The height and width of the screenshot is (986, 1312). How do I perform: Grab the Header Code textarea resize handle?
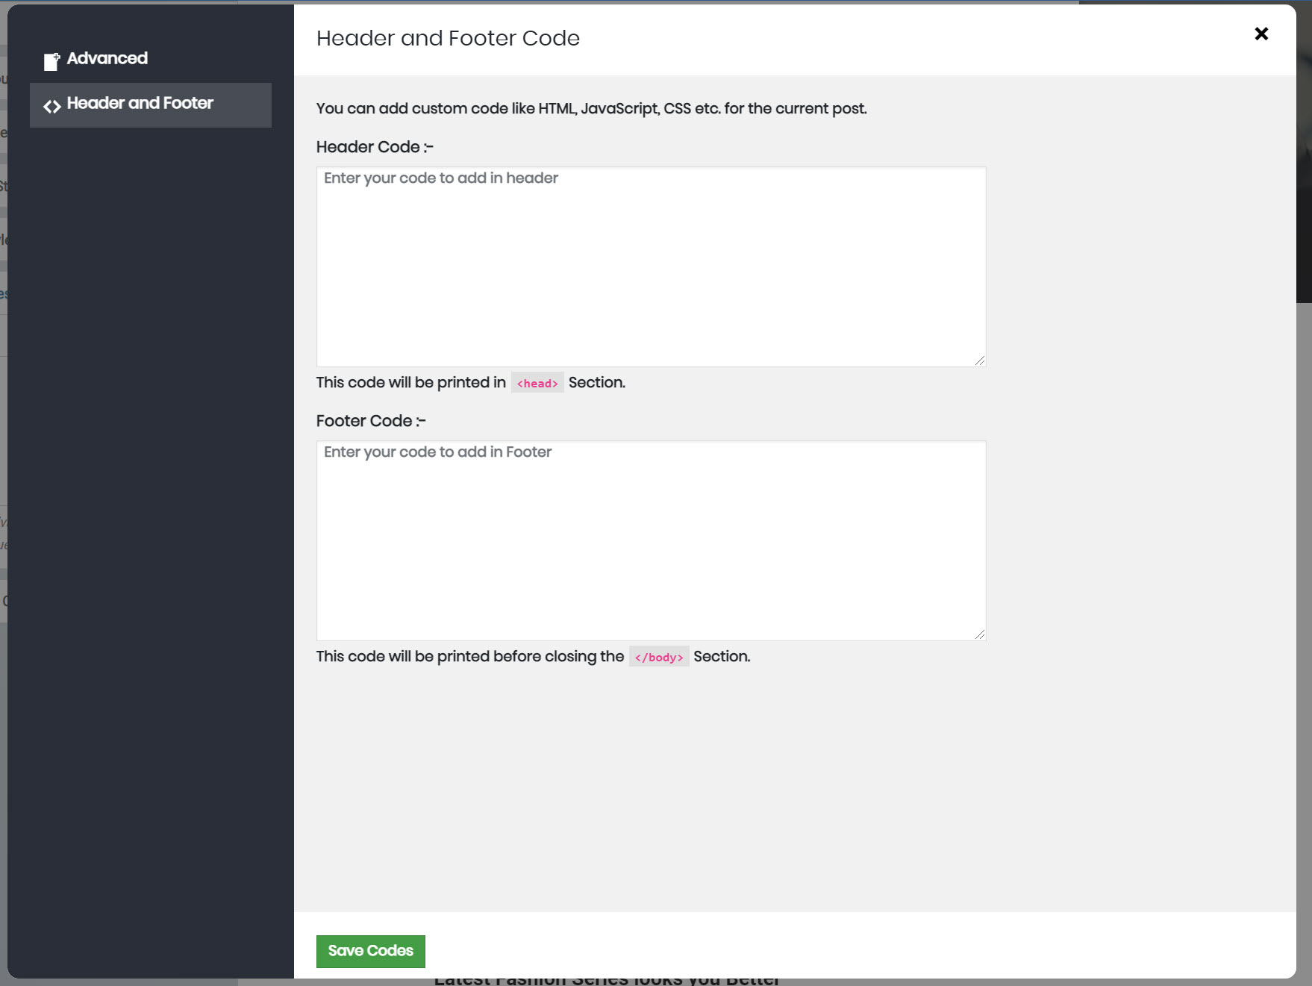[x=979, y=361]
